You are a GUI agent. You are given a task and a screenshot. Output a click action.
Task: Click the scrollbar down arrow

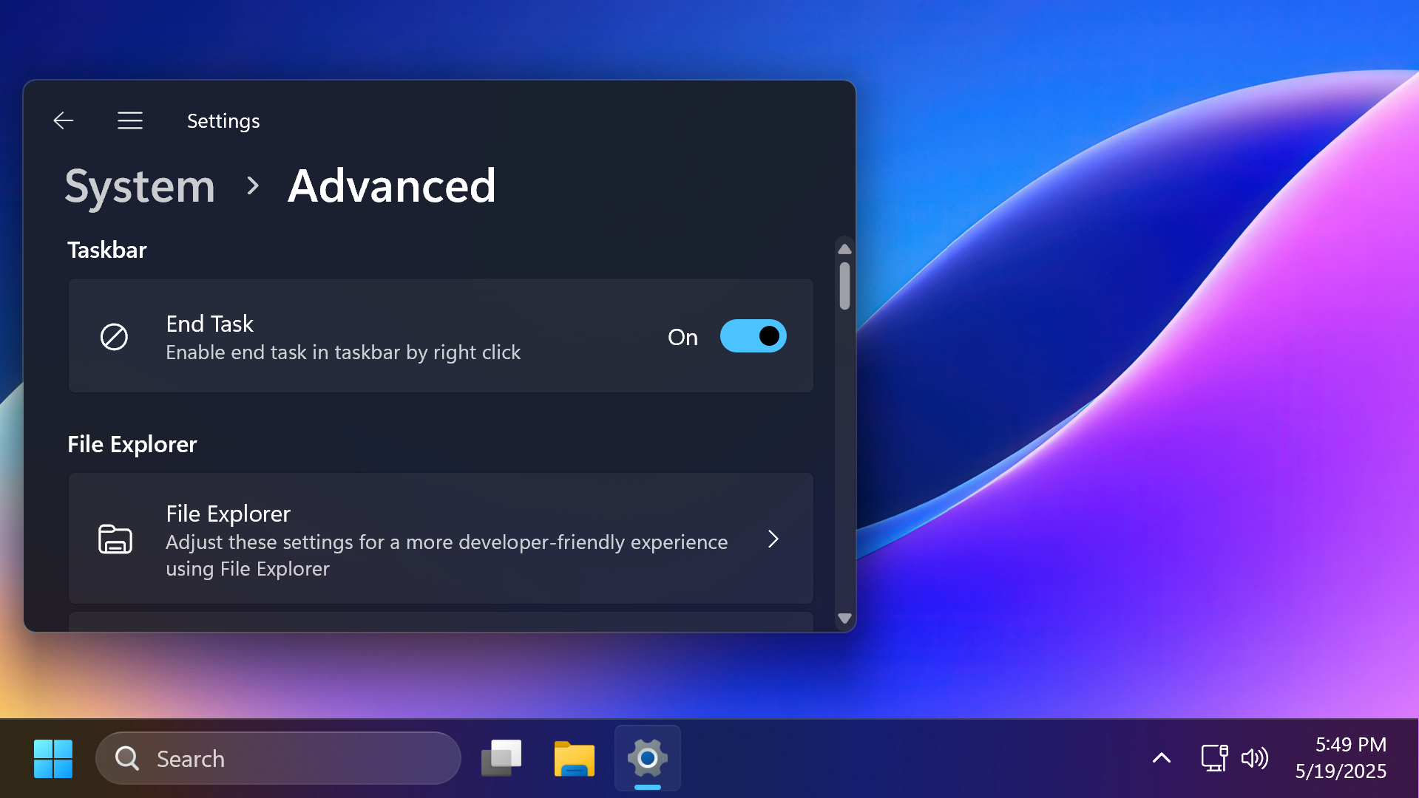(x=844, y=620)
